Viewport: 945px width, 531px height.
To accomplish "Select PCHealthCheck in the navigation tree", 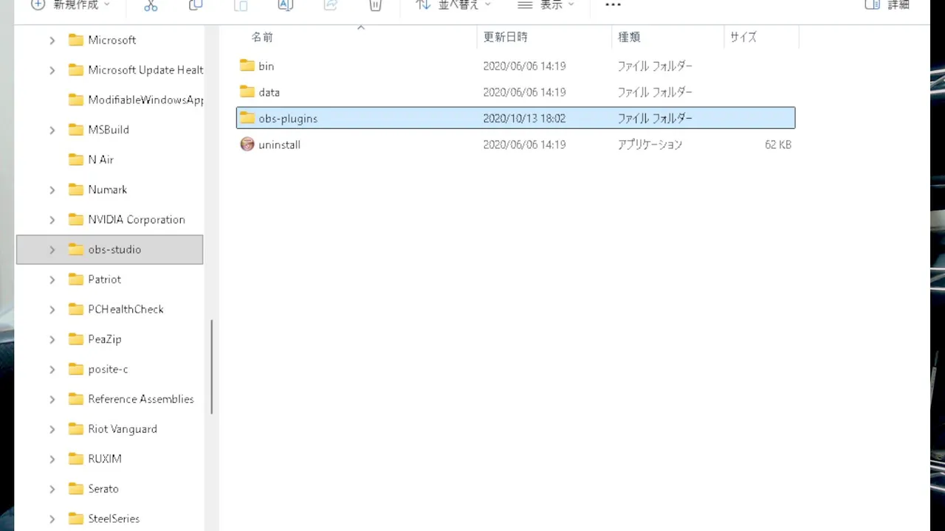I will tap(126, 309).
